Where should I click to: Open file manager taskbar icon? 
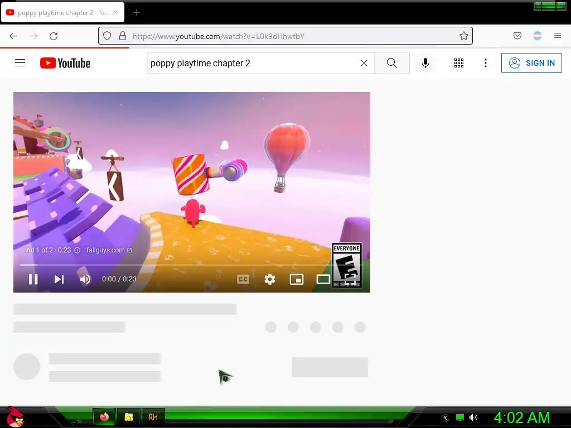[129, 417]
